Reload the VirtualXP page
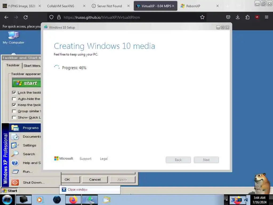This screenshot has width=273, height=205. point(26,17)
